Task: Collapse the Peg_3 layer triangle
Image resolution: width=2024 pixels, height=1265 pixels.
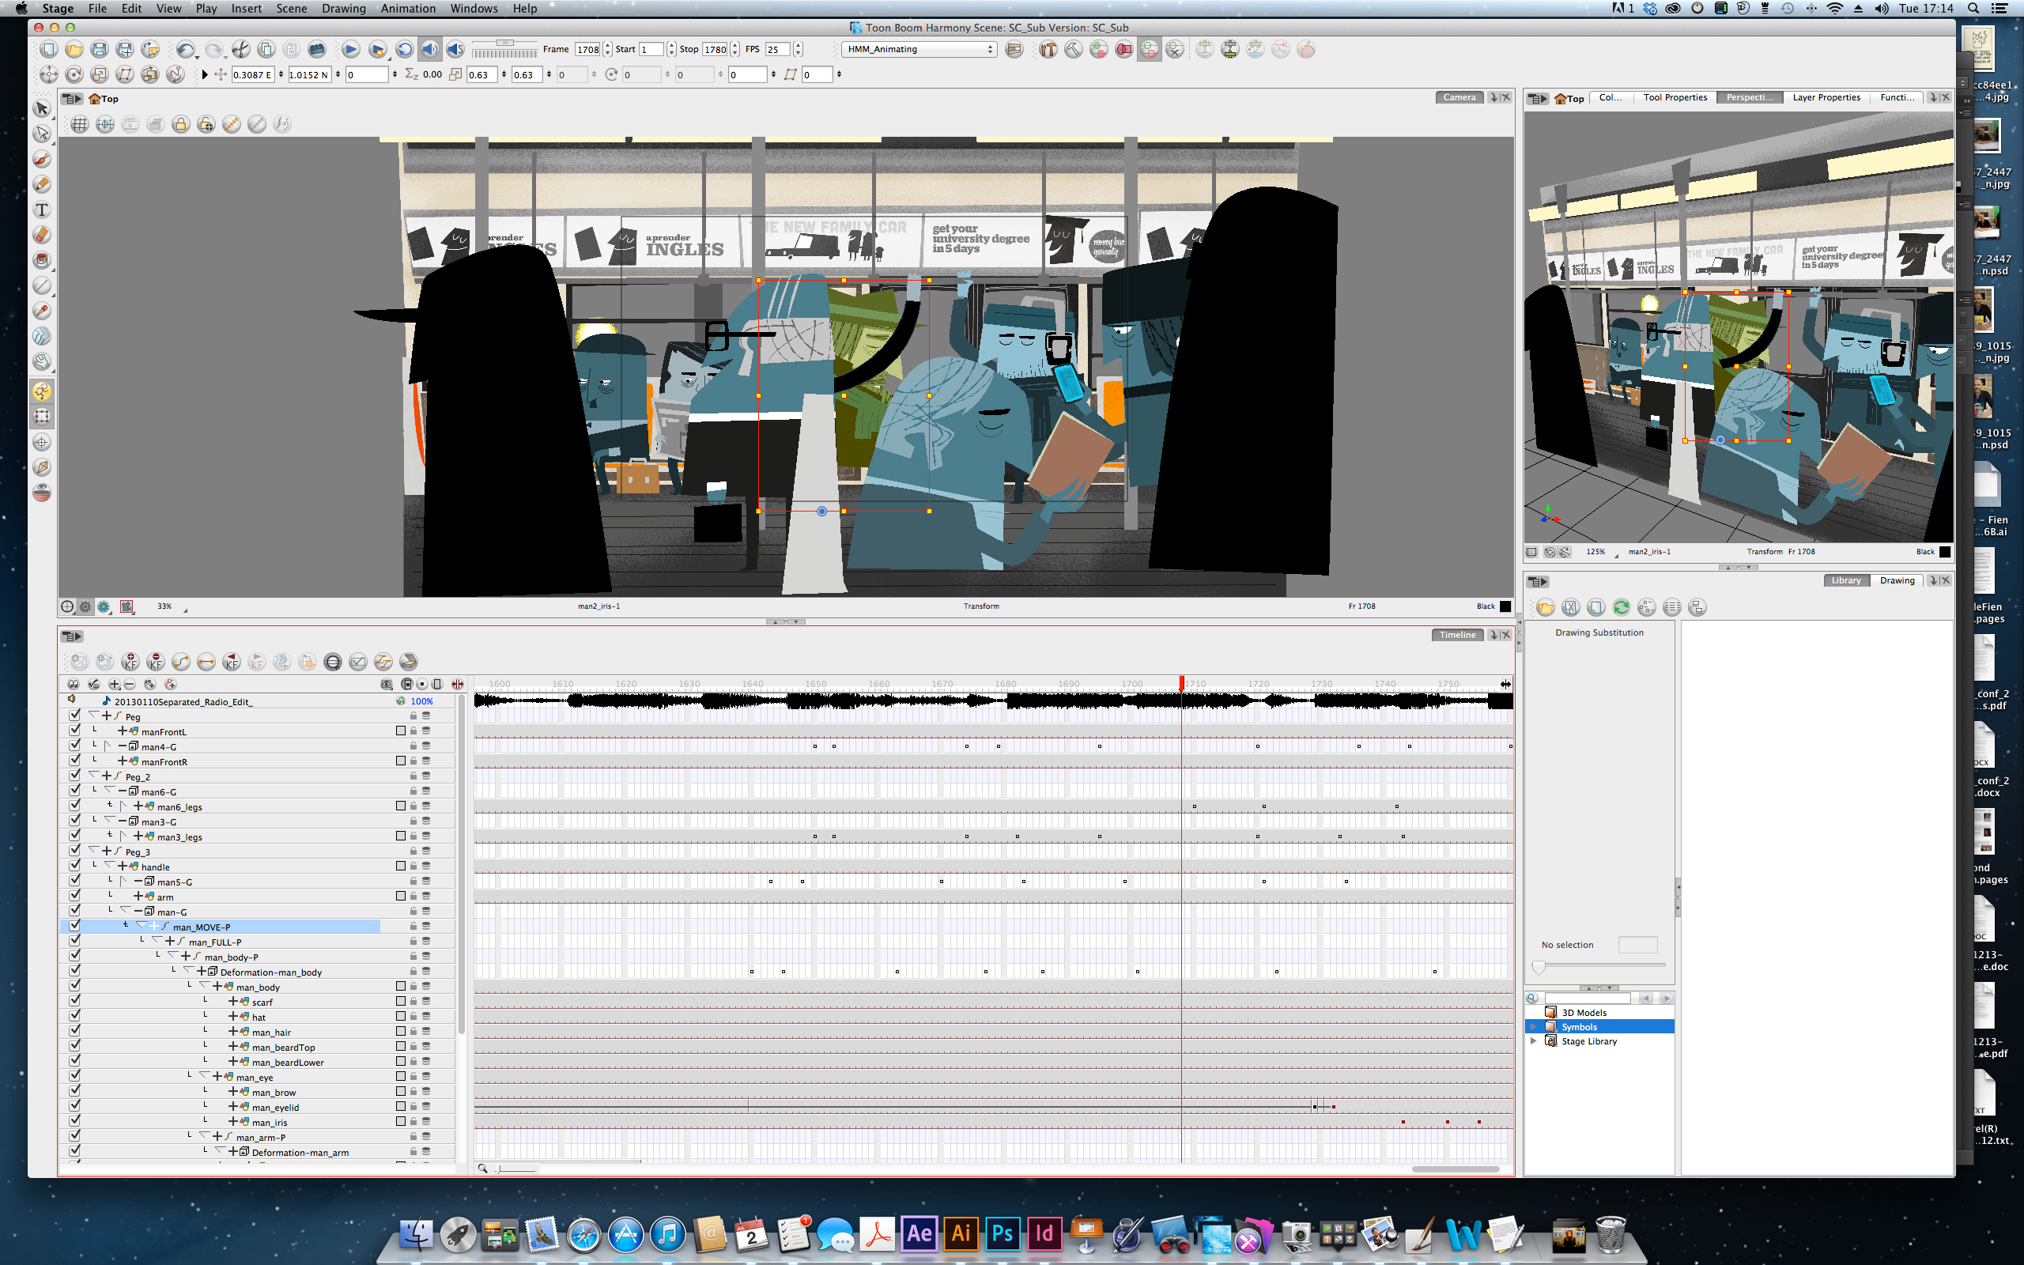Action: click(93, 851)
